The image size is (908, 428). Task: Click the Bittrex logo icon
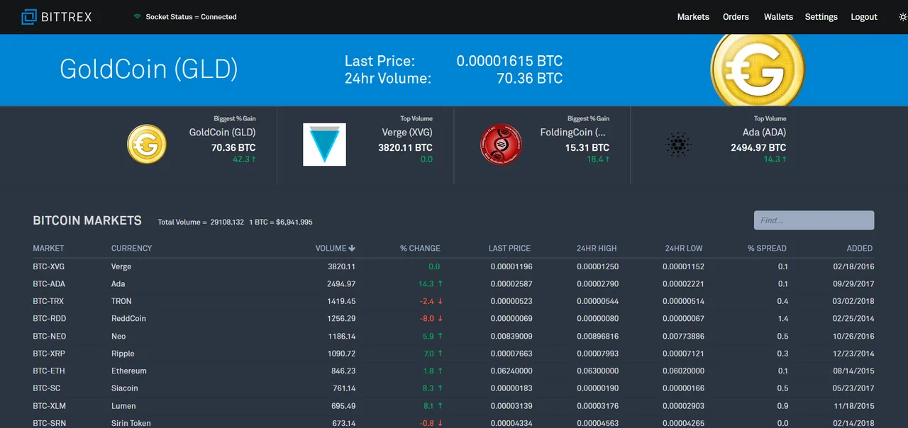coord(29,17)
